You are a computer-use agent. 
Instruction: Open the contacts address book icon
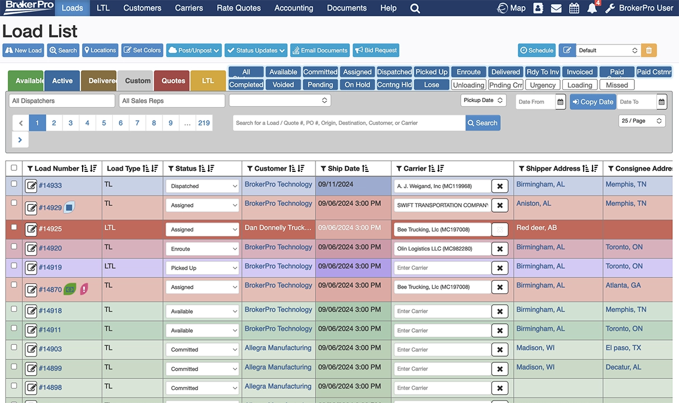537,8
